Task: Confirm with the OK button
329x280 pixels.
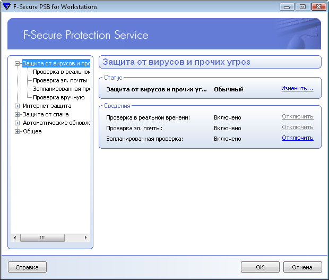Action: point(260,267)
